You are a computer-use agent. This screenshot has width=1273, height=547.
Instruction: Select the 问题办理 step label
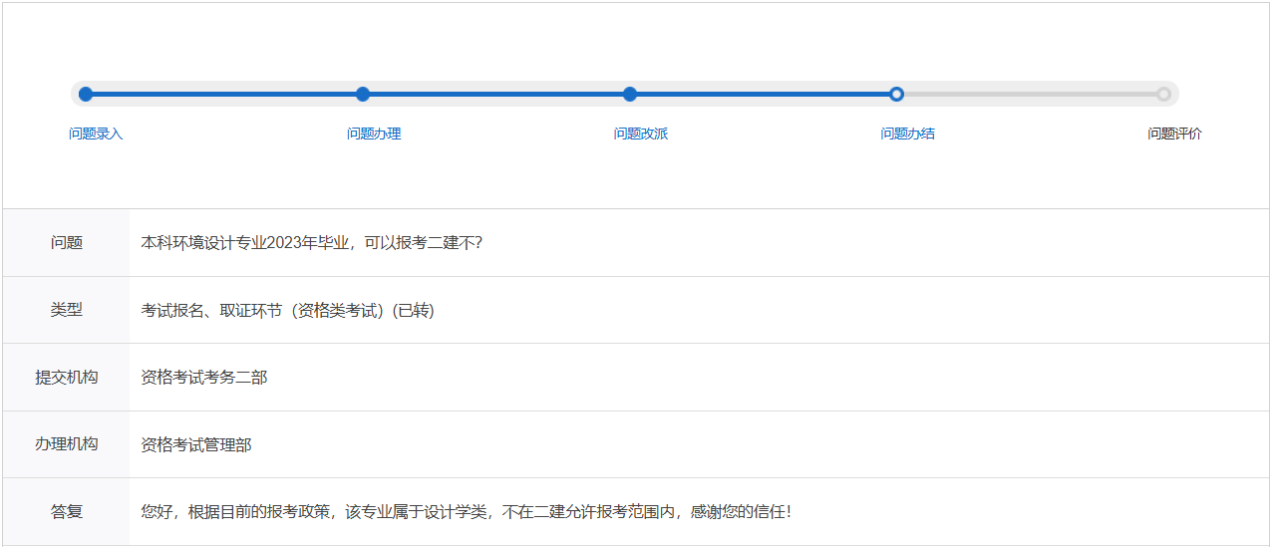(374, 134)
